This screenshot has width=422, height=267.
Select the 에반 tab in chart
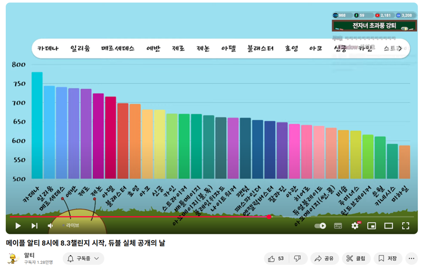pos(153,49)
